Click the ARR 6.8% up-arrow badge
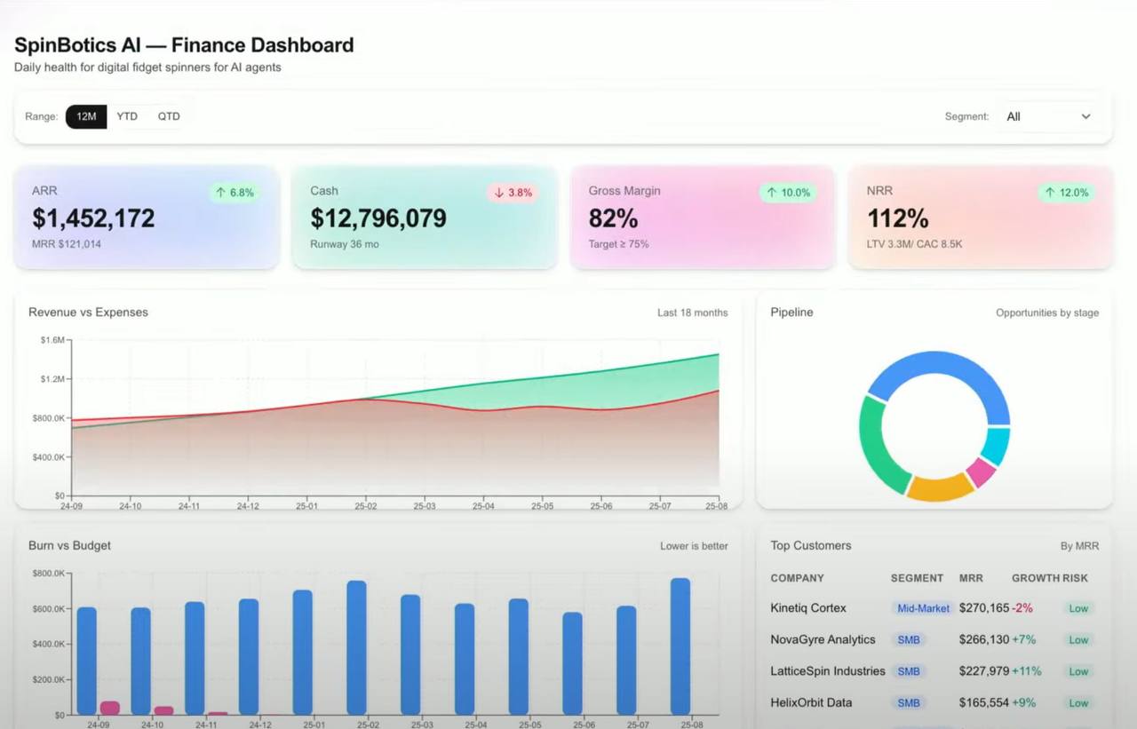 point(235,193)
